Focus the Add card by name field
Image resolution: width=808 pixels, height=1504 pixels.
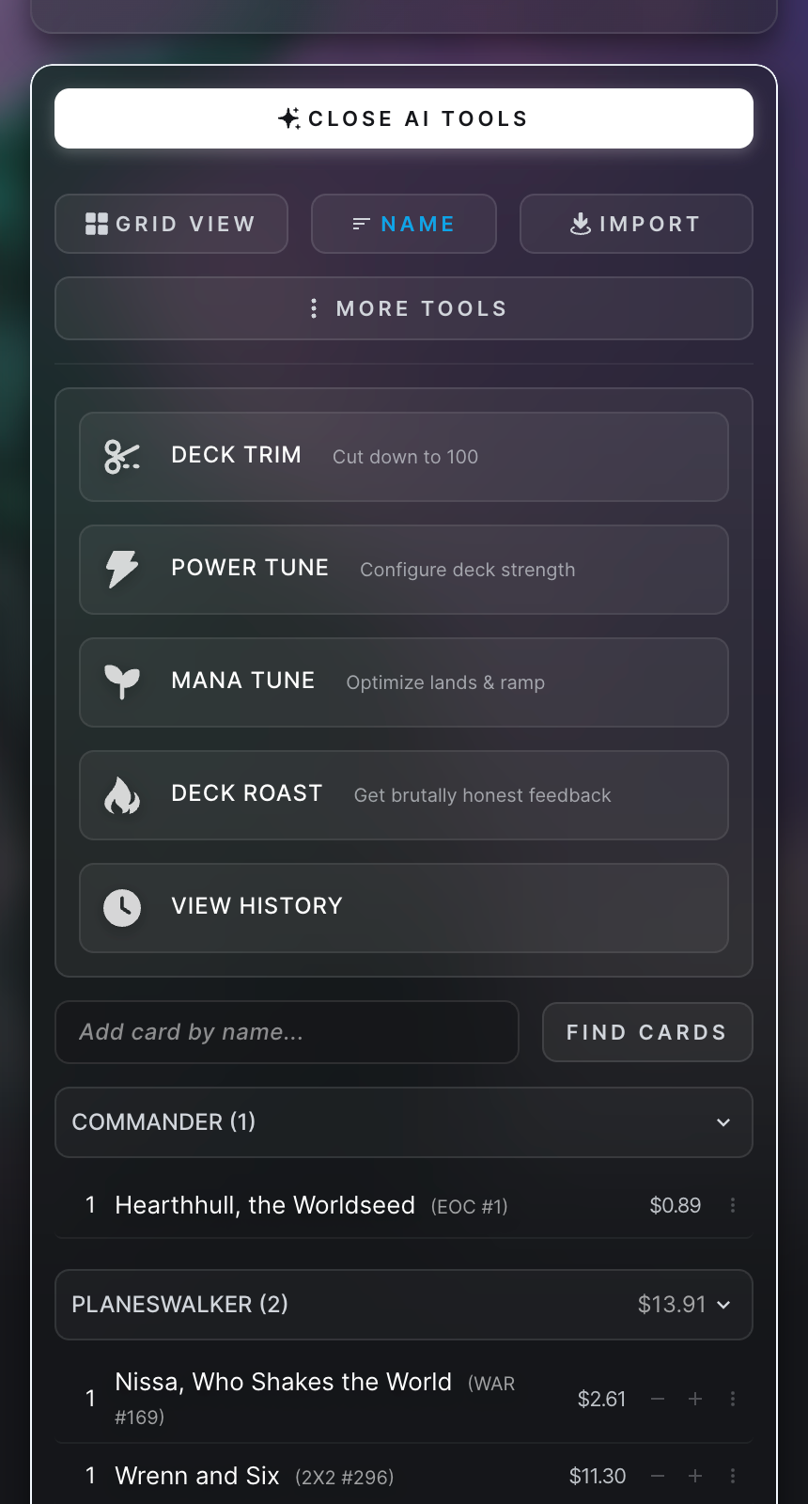(x=287, y=1032)
